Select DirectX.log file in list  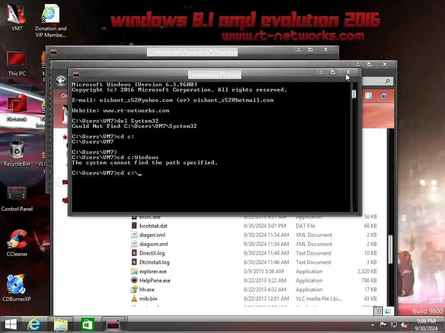tap(152, 253)
